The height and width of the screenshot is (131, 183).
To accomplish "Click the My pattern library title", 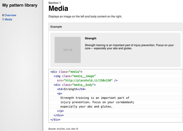I will pyautogui.click(x=20, y=5).
